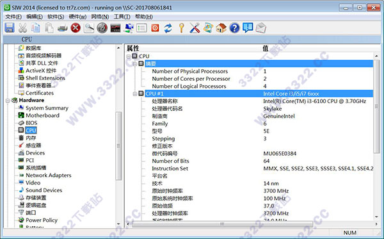The width and height of the screenshot is (384, 239).
Task: Collapse the 摘要 summary node
Action: 135,63
